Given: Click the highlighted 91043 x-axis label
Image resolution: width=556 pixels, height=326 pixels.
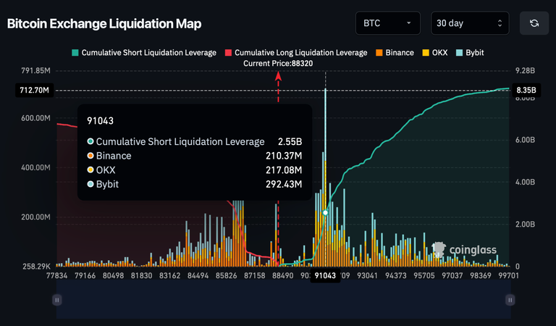Looking at the screenshot, I should click(x=326, y=276).
